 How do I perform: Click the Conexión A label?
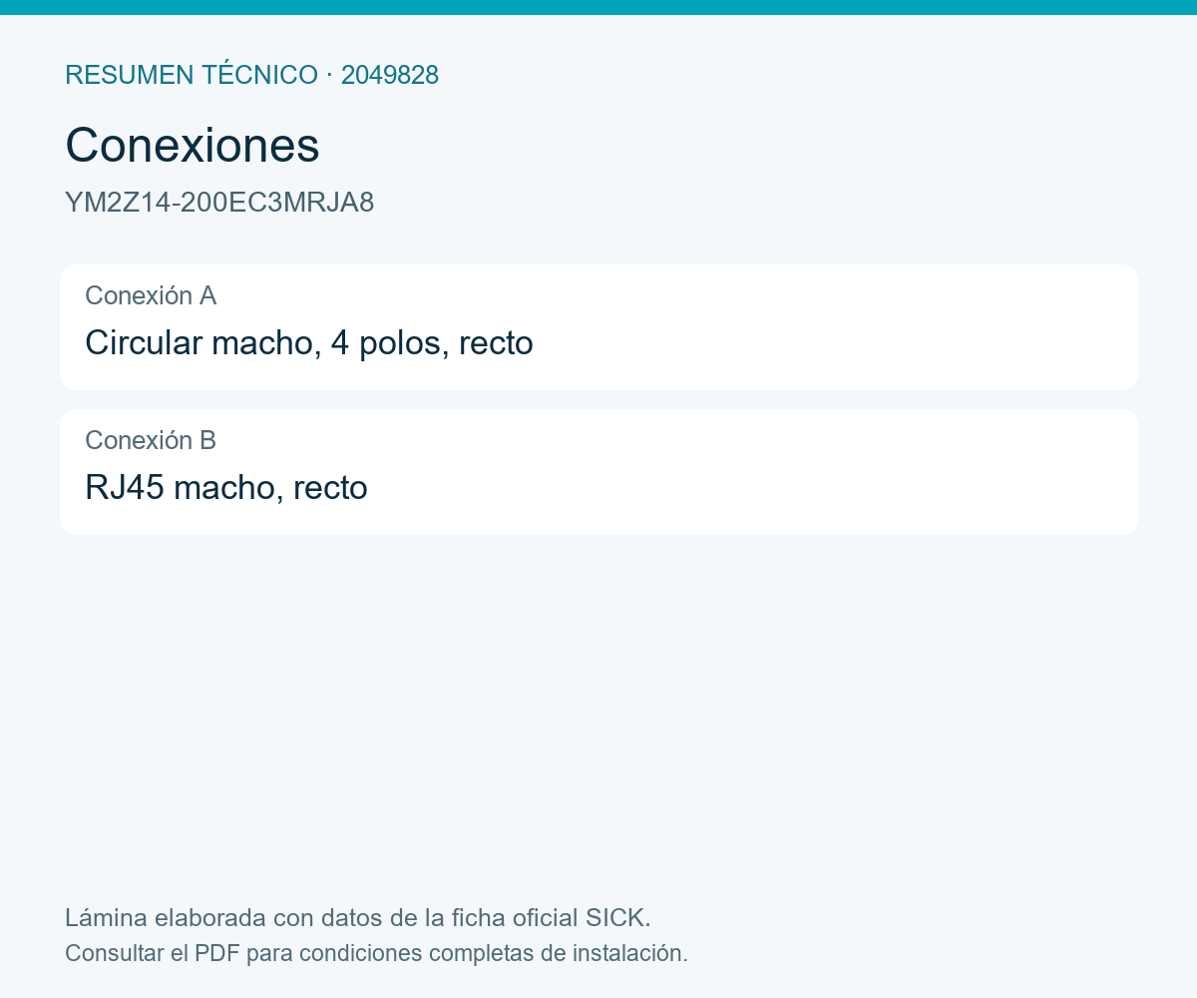coord(151,295)
